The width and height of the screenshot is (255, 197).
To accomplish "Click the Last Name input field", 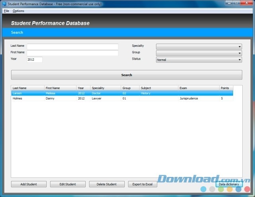I will [73, 46].
